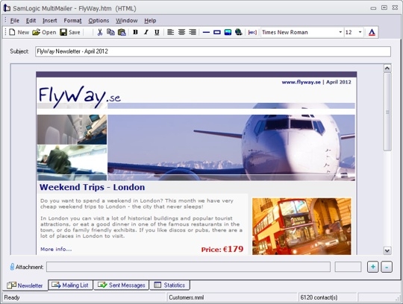
Task: Toggle italic formatting
Action: tap(146, 32)
